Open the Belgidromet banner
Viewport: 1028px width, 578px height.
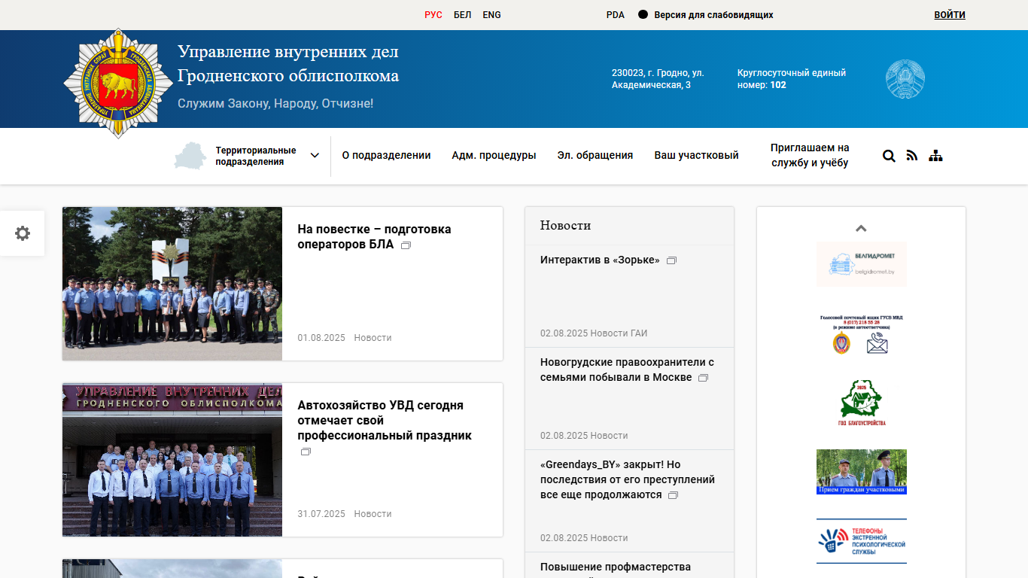coord(862,264)
